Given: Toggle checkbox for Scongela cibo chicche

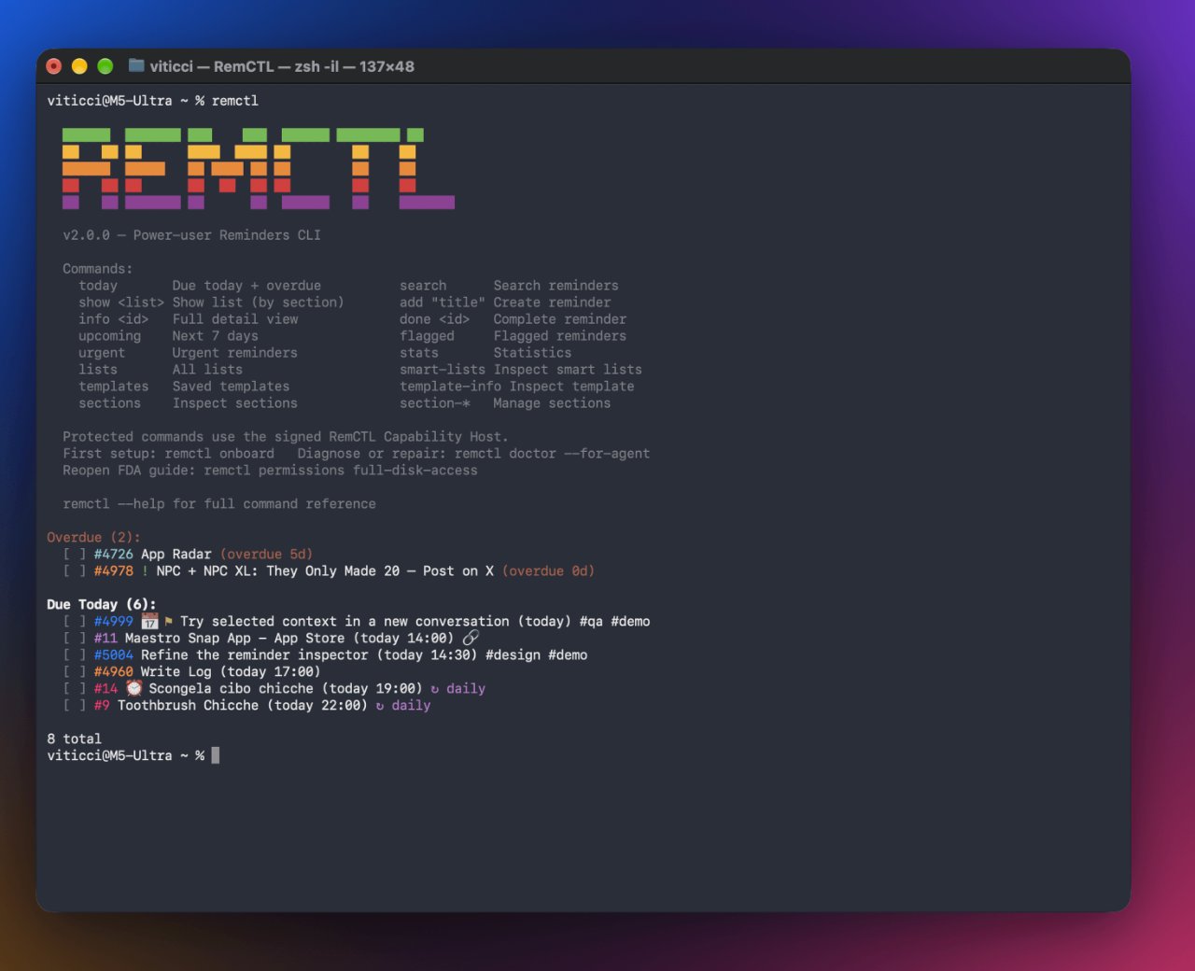Looking at the screenshot, I should [75, 689].
